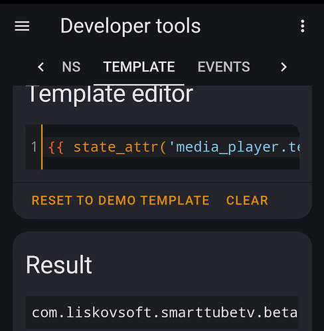Click RESET TO DEMO TEMPLATE button
This screenshot has width=324, height=331.
click(120, 201)
